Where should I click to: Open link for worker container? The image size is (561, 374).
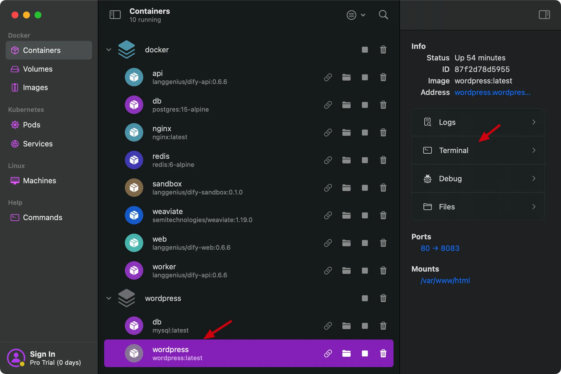tap(328, 271)
